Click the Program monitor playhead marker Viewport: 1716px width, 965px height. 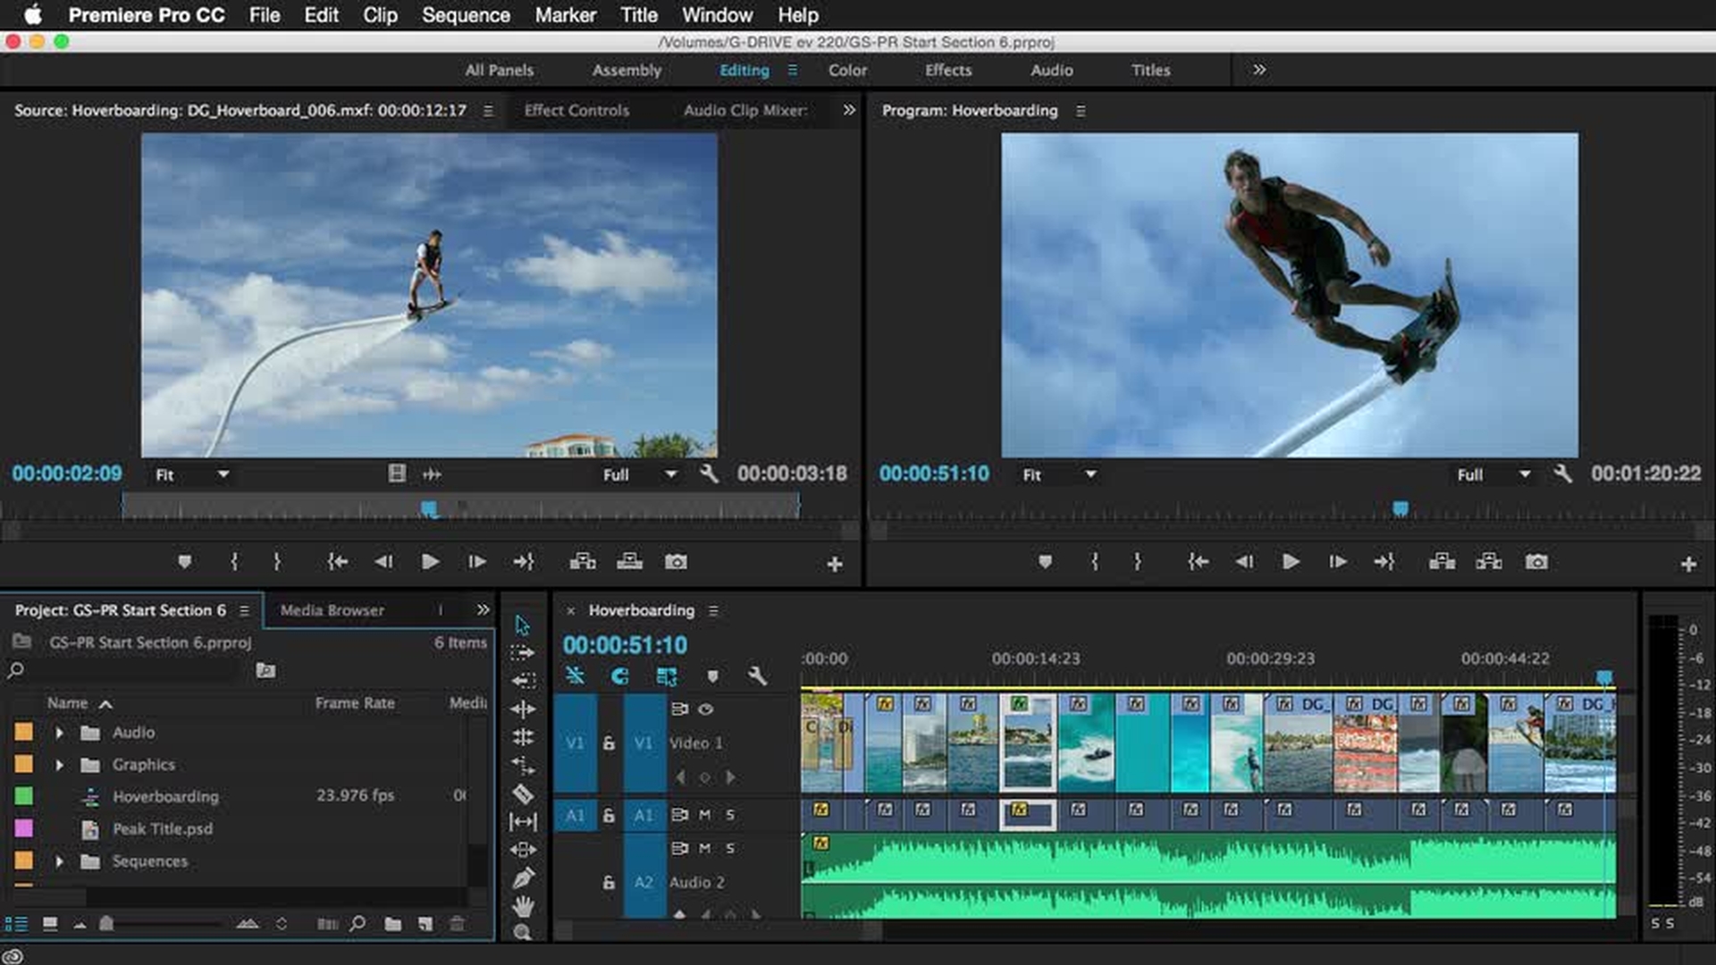point(1401,508)
